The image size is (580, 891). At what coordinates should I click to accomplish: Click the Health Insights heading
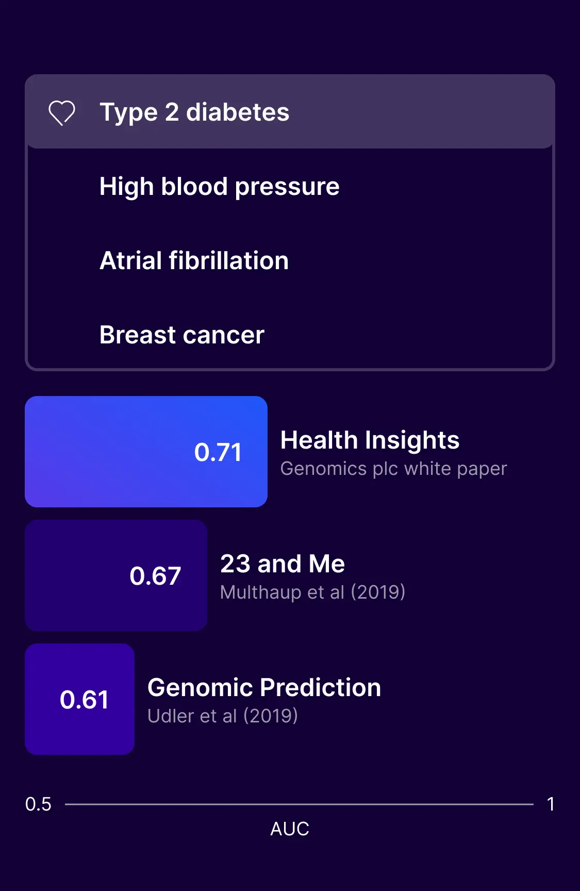[x=370, y=440]
